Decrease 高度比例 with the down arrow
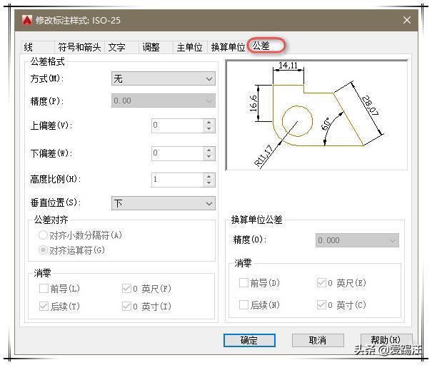432x365 pixels. 209,183
